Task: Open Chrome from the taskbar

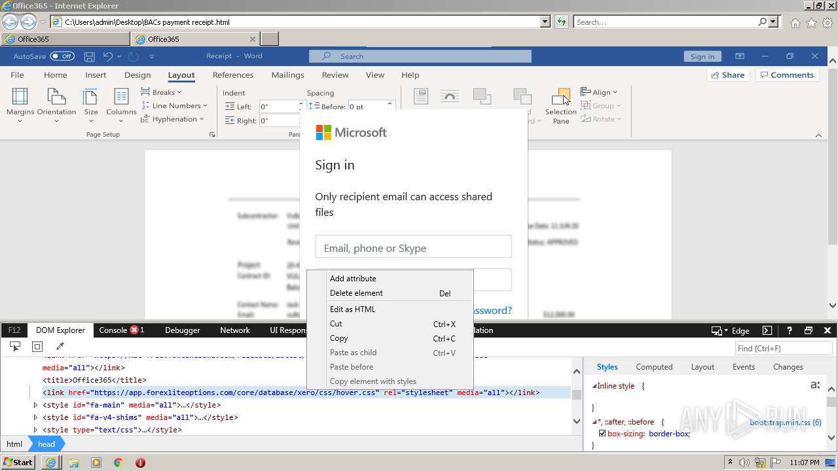Action: pos(118,462)
